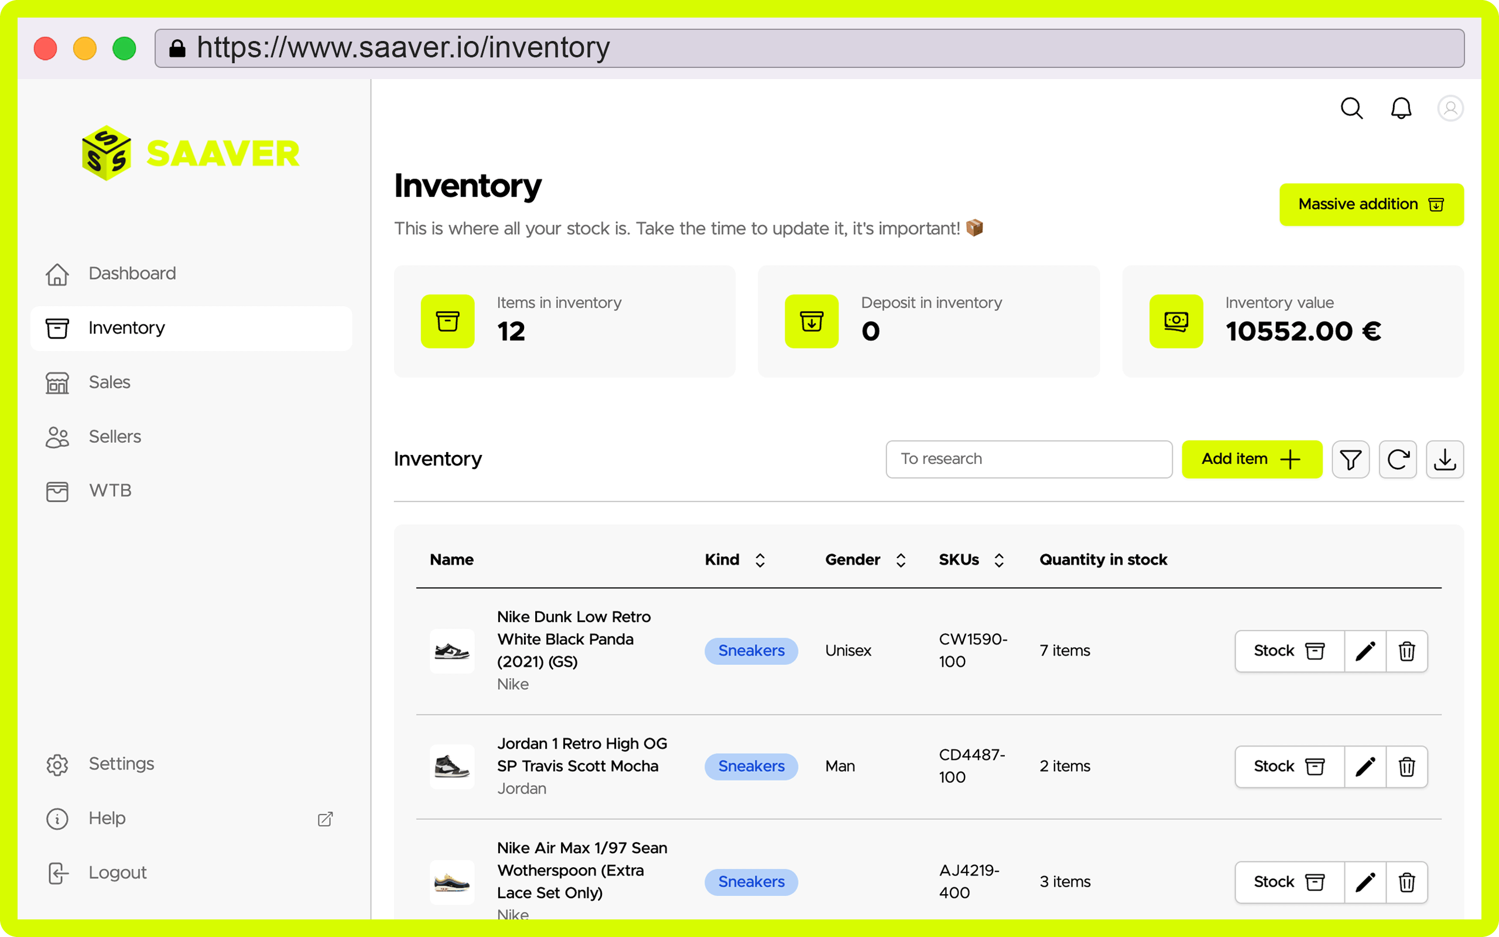
Task: Open the Nike Air Max 1/97 thumbnail
Action: [452, 882]
